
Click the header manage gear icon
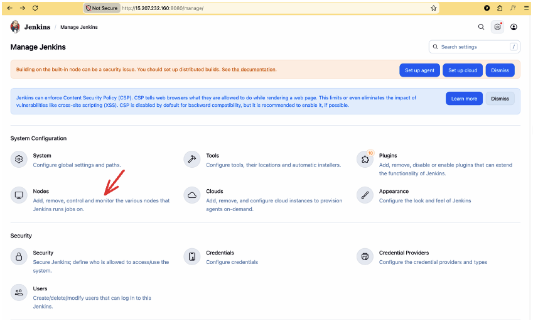pyautogui.click(x=497, y=27)
